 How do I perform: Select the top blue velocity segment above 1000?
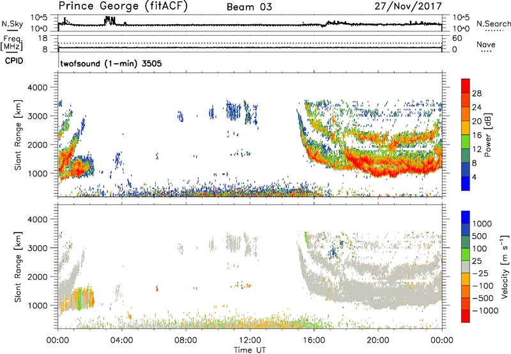coord(466,217)
